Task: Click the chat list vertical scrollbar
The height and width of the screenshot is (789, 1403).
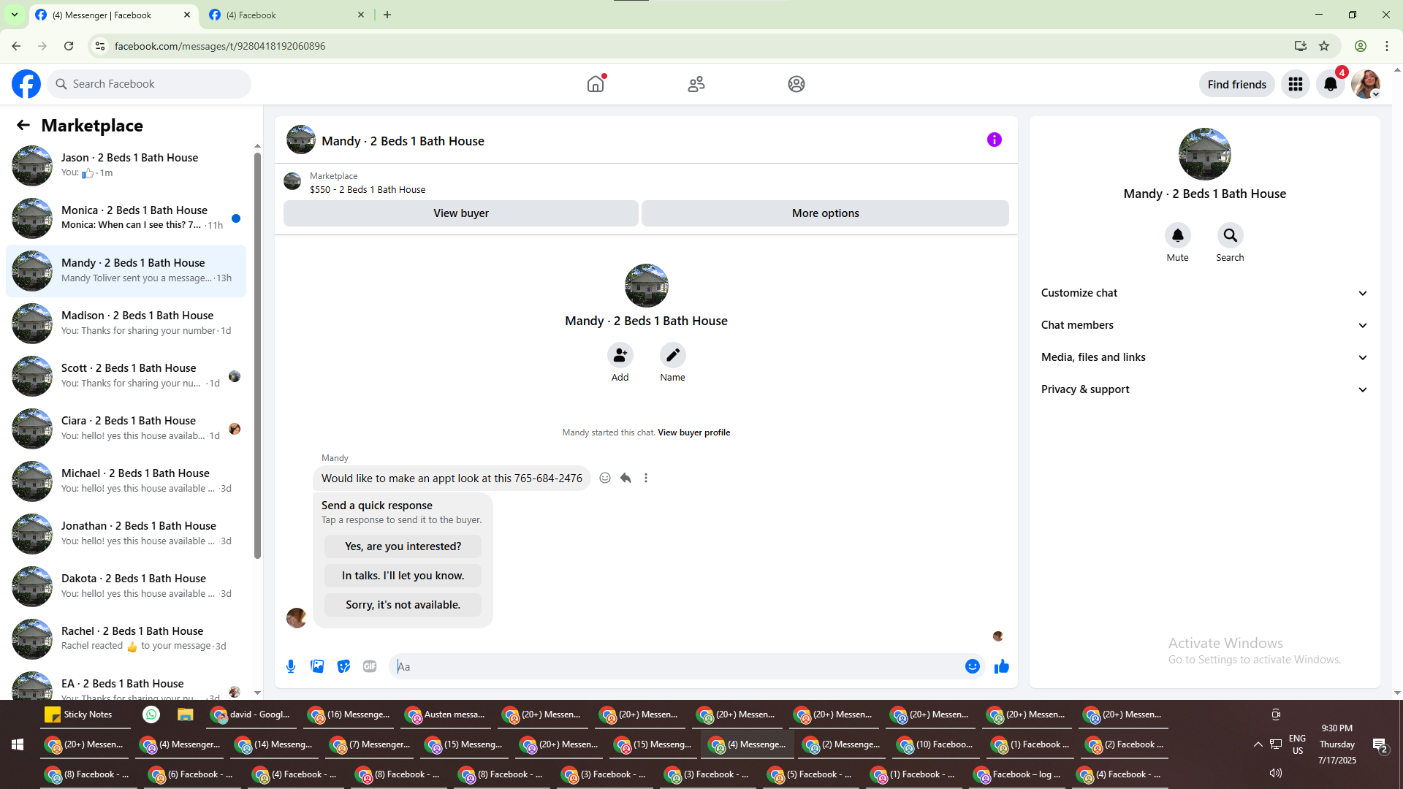Action: tap(257, 354)
